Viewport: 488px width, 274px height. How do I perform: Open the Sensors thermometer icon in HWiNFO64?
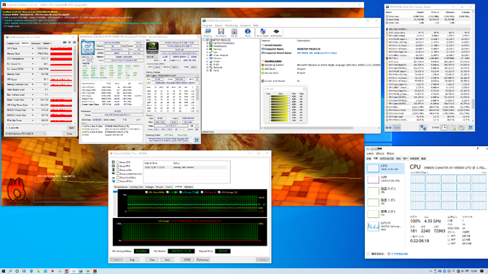[235, 31]
